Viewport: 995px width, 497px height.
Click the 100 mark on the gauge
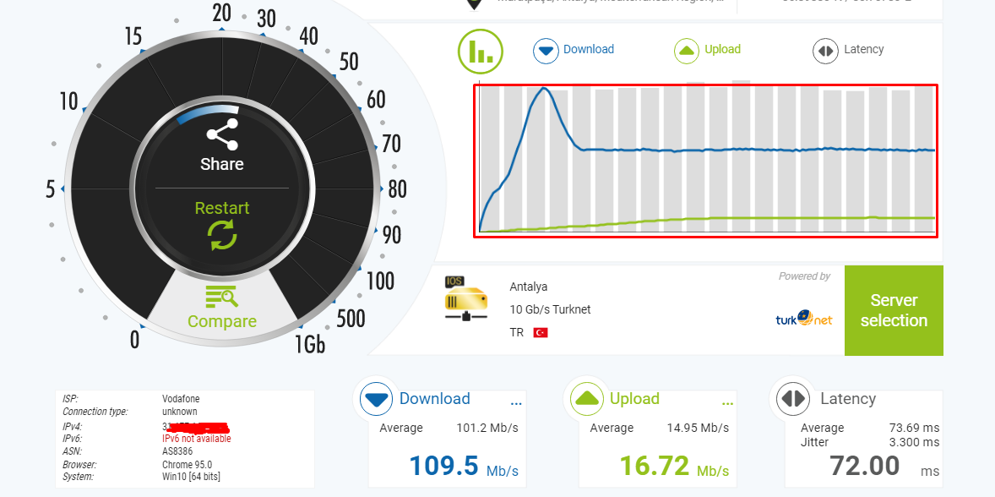tap(380, 281)
